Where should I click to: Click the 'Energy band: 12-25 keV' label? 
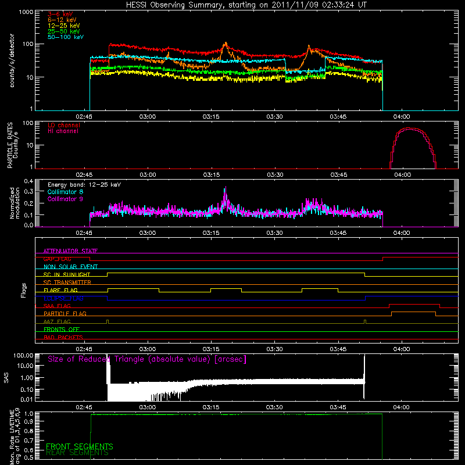[x=84, y=185]
